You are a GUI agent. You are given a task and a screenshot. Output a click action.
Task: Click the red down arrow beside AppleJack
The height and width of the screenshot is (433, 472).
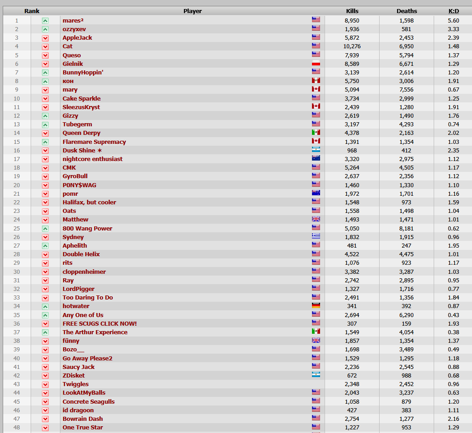(x=45, y=38)
